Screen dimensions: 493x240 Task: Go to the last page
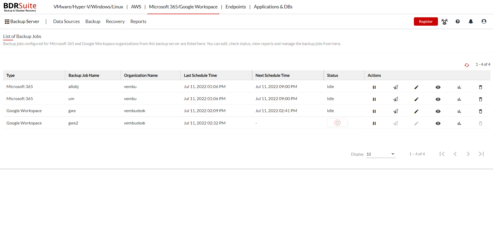coord(481,154)
